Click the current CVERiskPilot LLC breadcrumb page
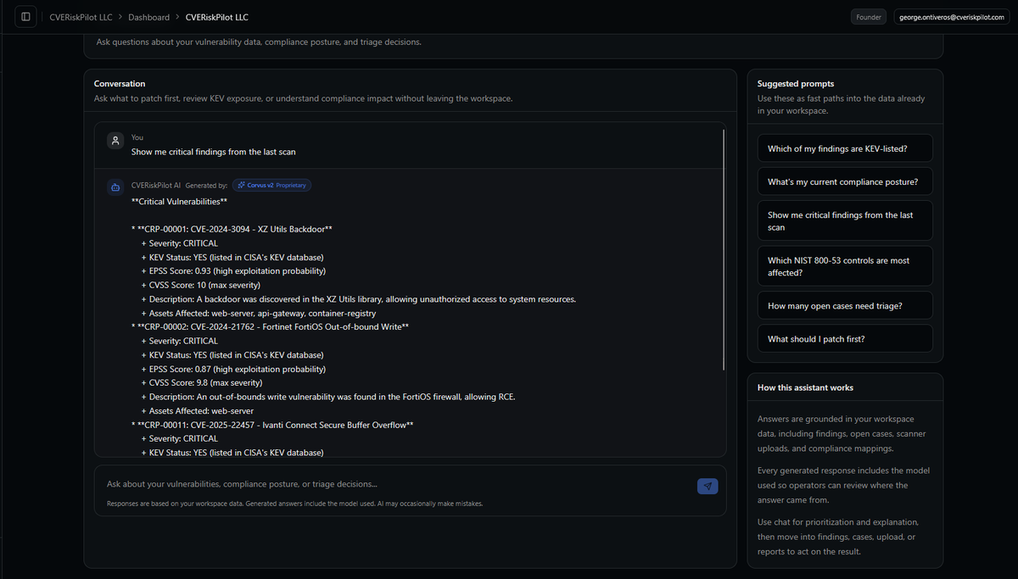The image size is (1018, 579). tap(217, 17)
